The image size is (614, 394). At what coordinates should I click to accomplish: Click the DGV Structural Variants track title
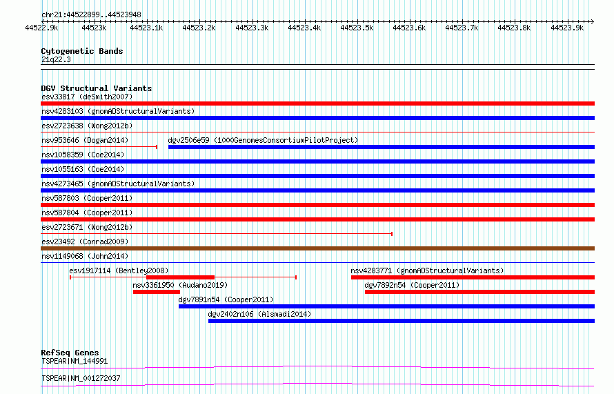(97, 88)
